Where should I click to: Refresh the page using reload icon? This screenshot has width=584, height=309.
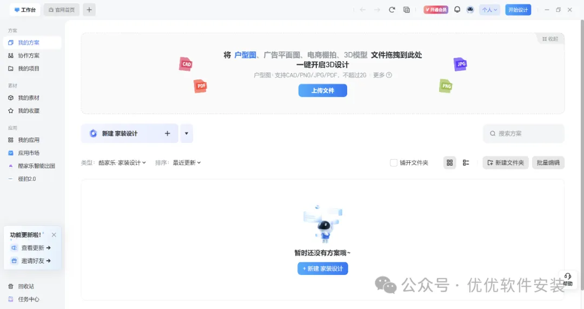tap(392, 10)
